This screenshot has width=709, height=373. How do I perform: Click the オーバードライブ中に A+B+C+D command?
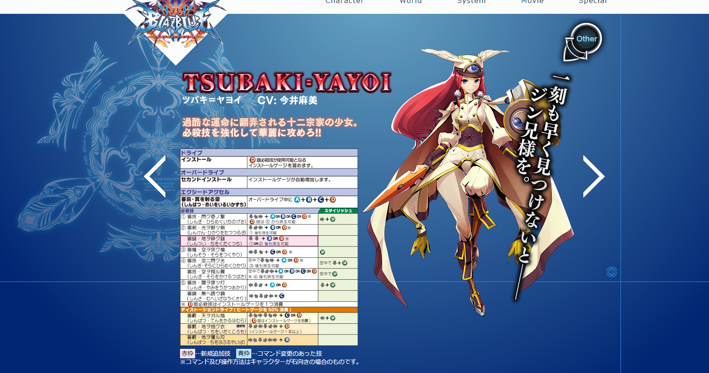(x=292, y=199)
